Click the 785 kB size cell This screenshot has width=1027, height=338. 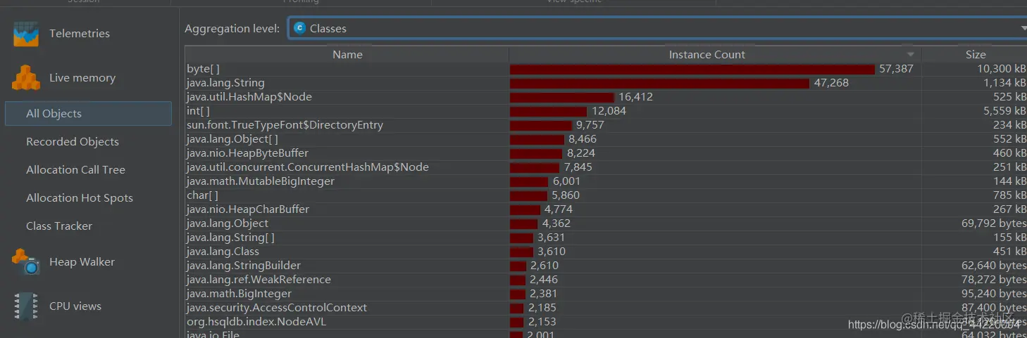pos(1007,195)
